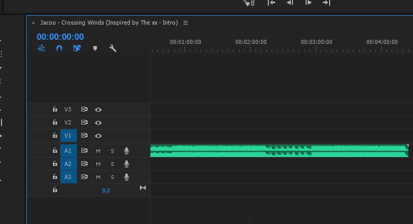Click the Linked Selection icon
Image resolution: width=413 pixels, height=224 pixels.
click(x=77, y=48)
